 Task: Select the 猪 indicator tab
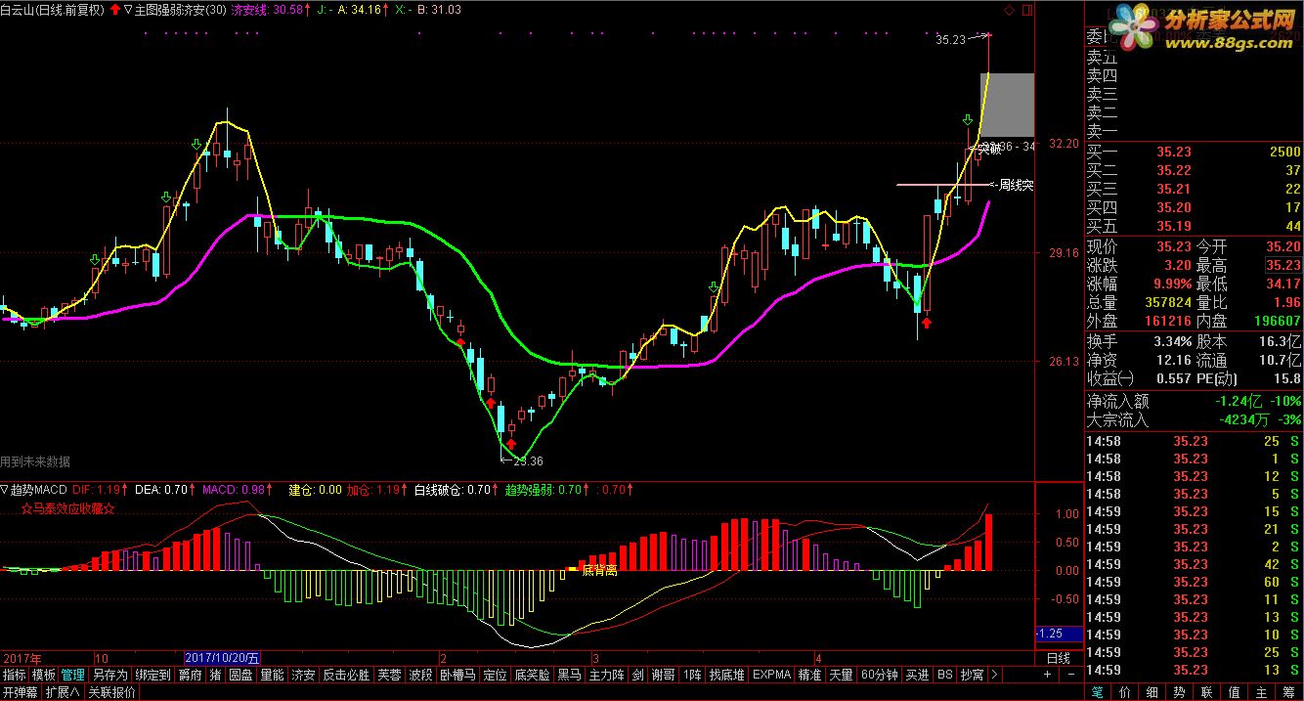point(215,675)
